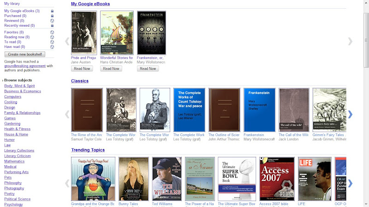Open Wonderful Stories for Children cover
This screenshot has height=207, width=369.
coord(117,33)
